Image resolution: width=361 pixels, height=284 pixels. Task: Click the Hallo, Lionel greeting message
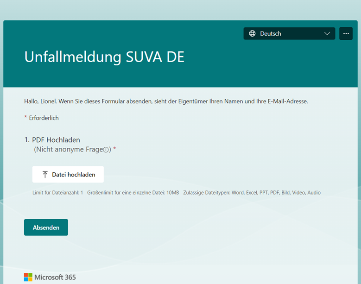166,101
